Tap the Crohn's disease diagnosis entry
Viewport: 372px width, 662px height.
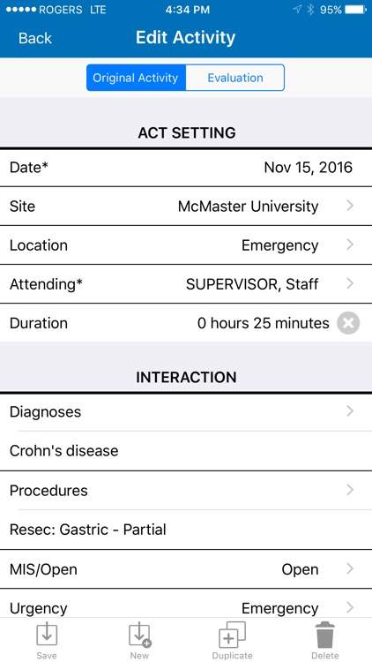[64, 451]
